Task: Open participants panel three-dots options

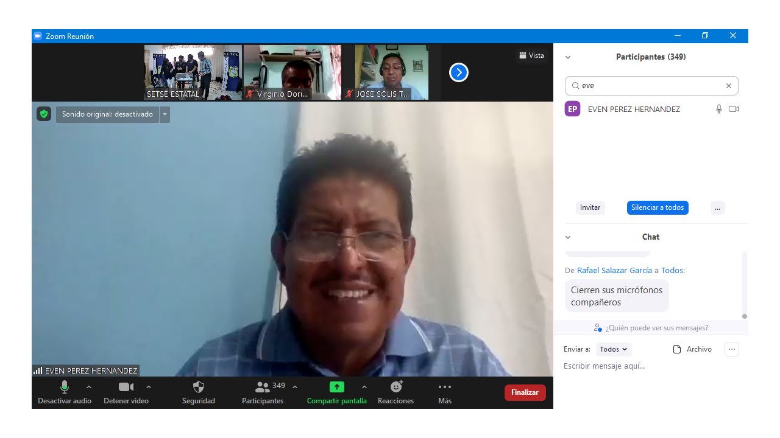Action: point(717,207)
